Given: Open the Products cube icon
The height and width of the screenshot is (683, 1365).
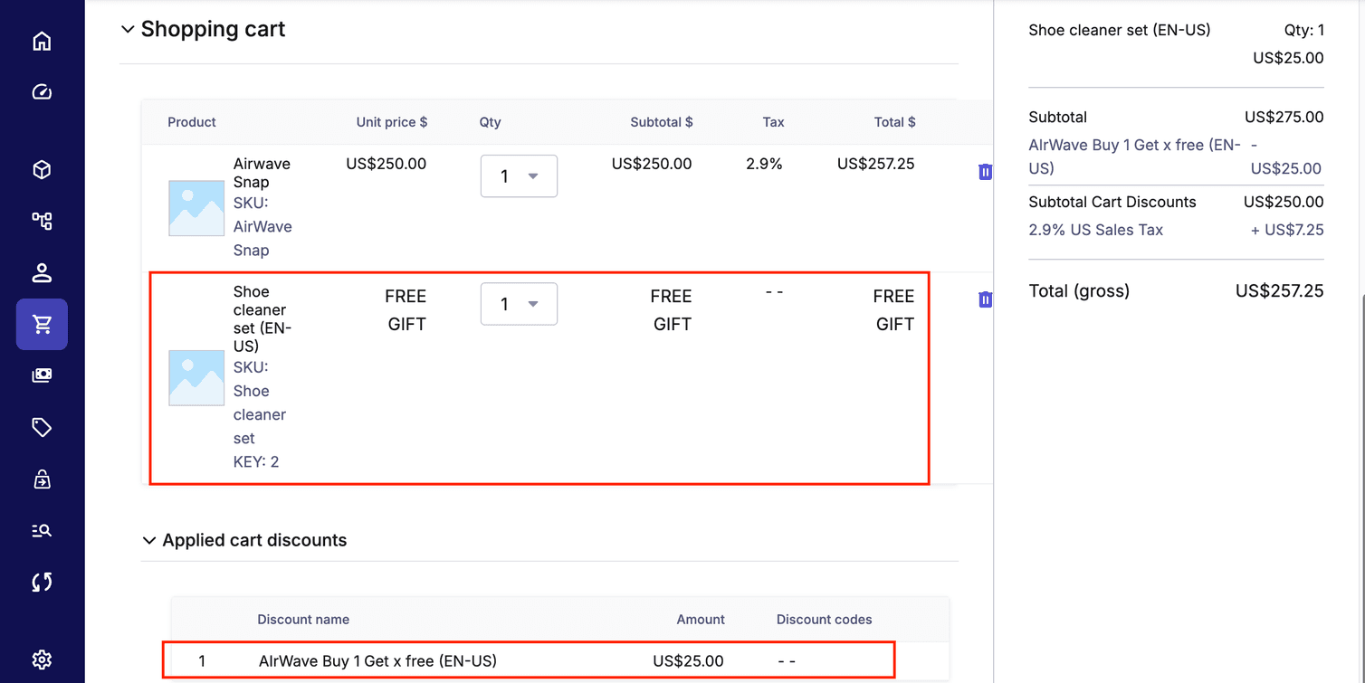Looking at the screenshot, I should coord(42,170).
